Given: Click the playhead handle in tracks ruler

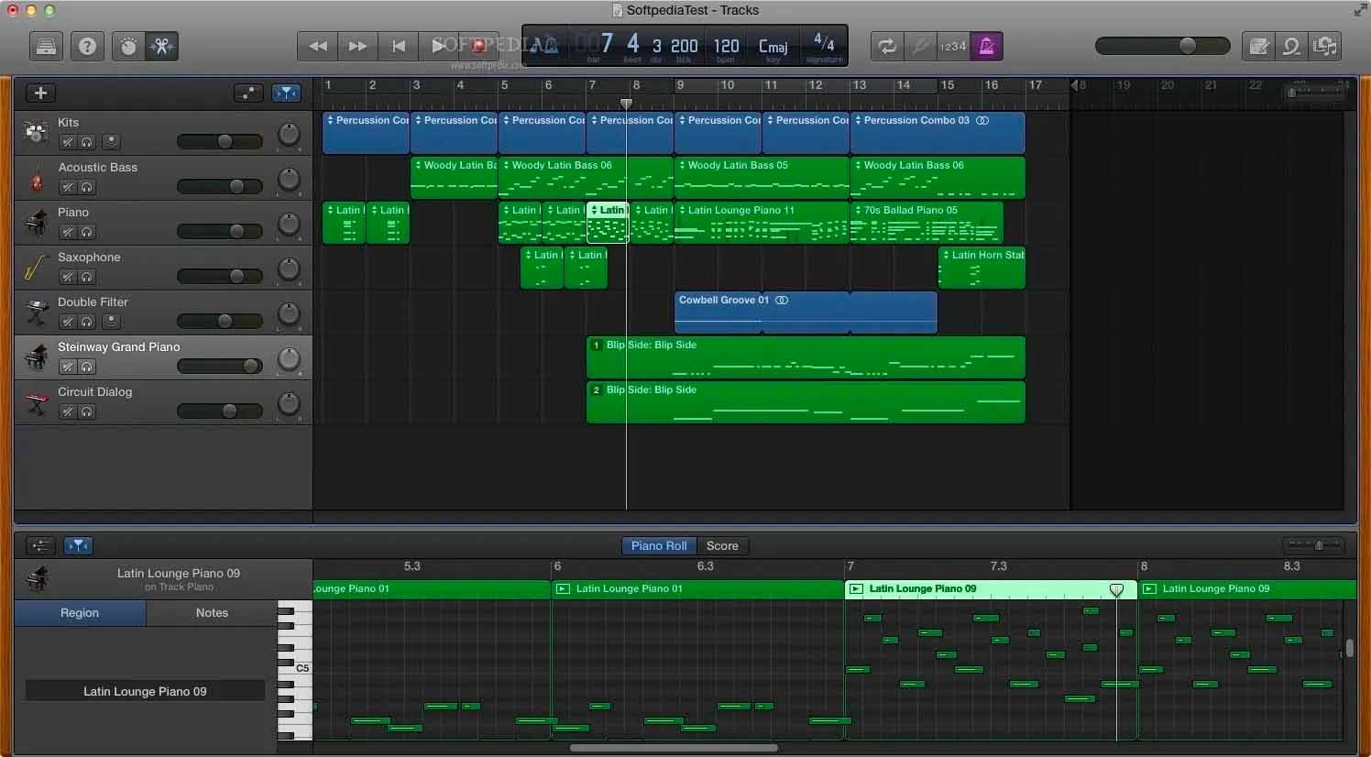Looking at the screenshot, I should click(x=626, y=104).
